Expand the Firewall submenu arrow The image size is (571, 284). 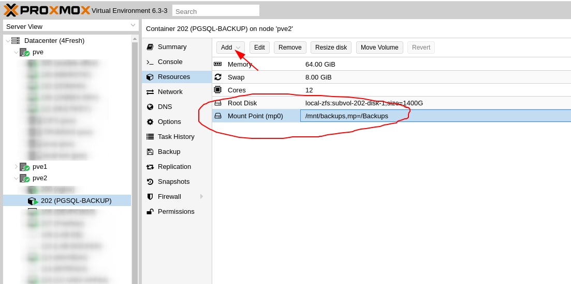click(202, 196)
